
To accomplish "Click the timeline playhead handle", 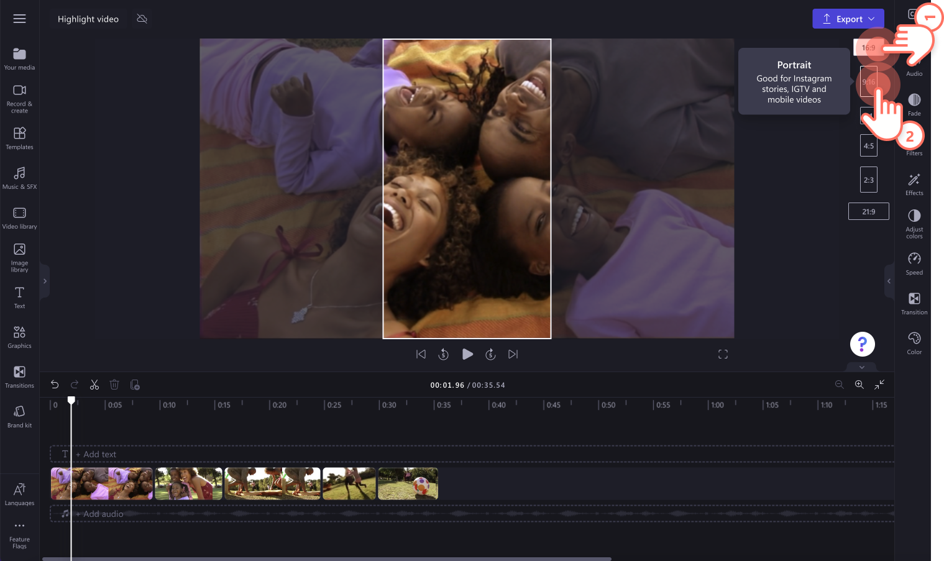I will 71,400.
